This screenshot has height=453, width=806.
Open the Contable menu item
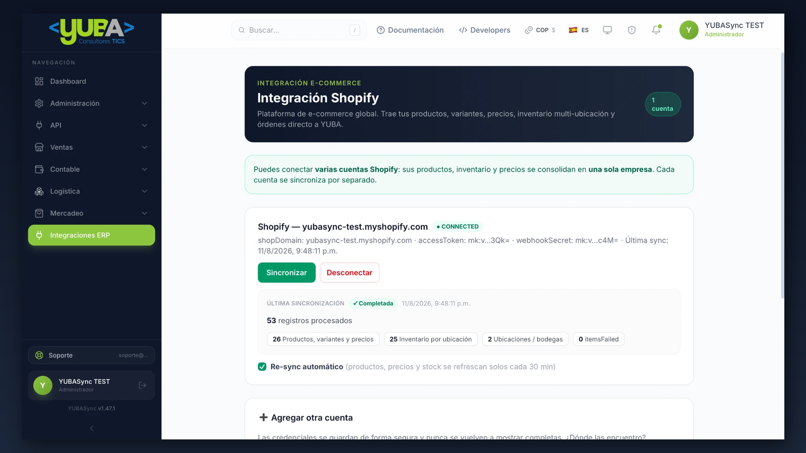(92, 169)
